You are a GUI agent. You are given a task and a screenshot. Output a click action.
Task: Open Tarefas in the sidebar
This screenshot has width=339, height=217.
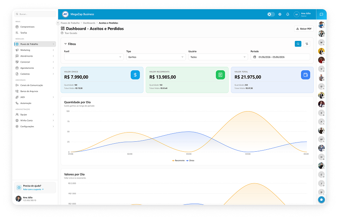pyautogui.click(x=35, y=33)
